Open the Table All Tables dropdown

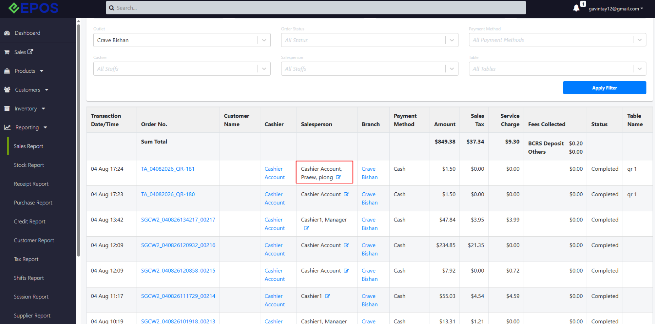[x=557, y=69]
